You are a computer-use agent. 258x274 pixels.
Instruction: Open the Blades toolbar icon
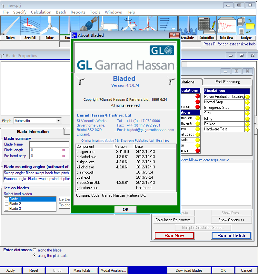[x=10, y=28]
